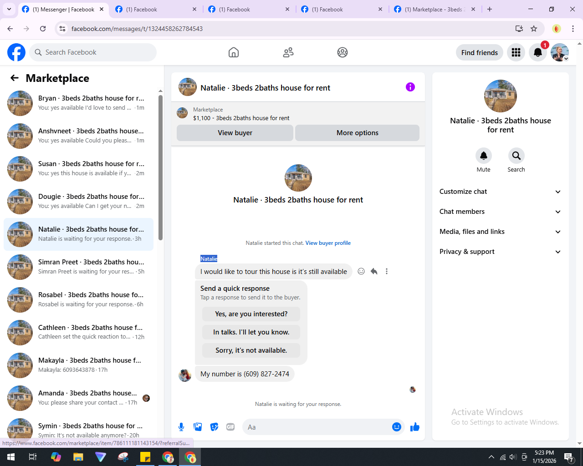The height and width of the screenshot is (466, 583).
Task: Open Rosabel's conversation
Action: 78,300
